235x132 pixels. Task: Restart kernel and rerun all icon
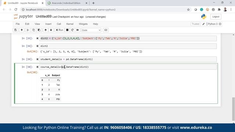pyautogui.click(x=77, y=30)
